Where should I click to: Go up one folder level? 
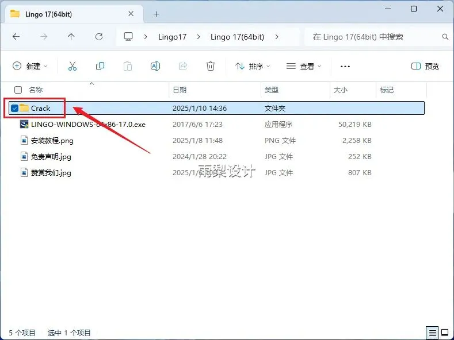(71, 37)
